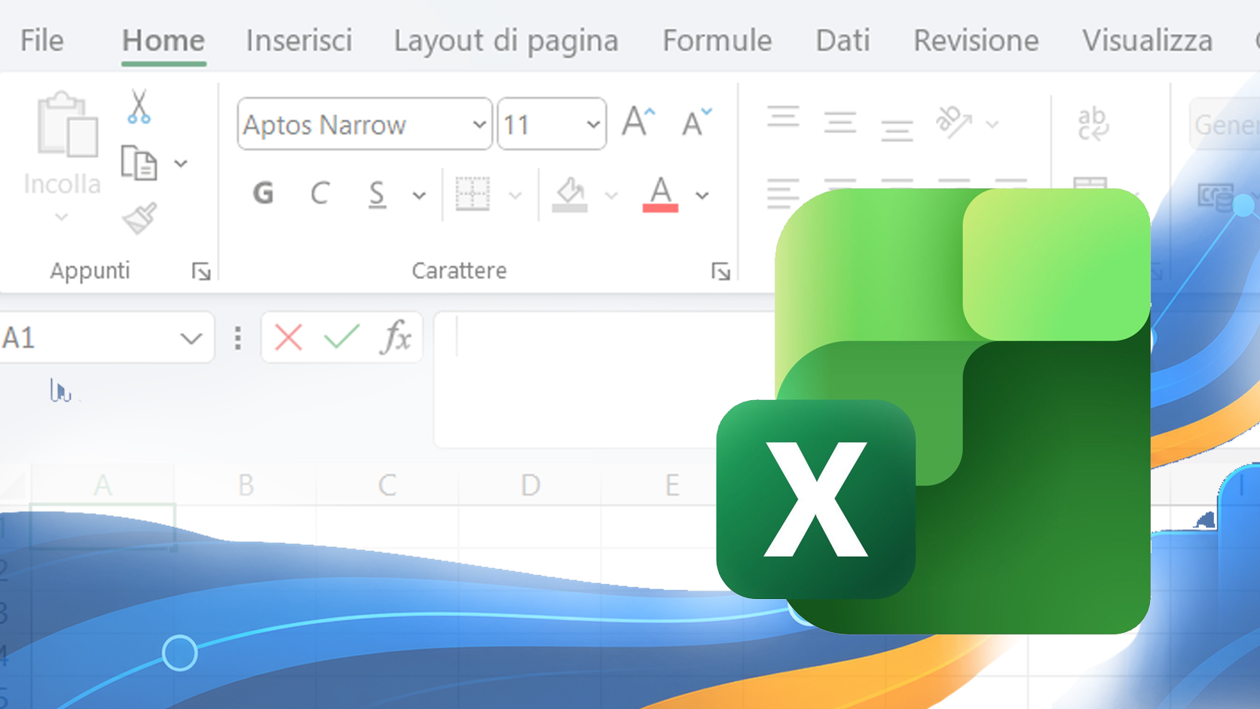The image size is (1260, 709).
Task: Align text to the top
Action: pos(783,118)
